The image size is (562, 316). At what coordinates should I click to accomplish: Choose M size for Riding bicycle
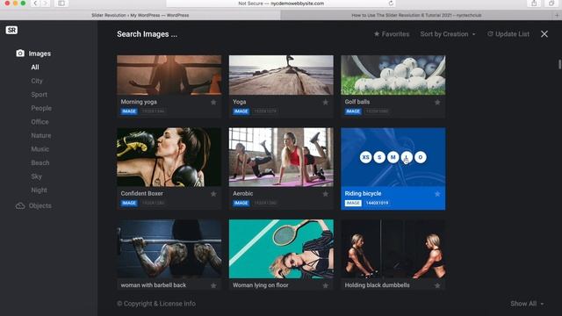(x=393, y=157)
